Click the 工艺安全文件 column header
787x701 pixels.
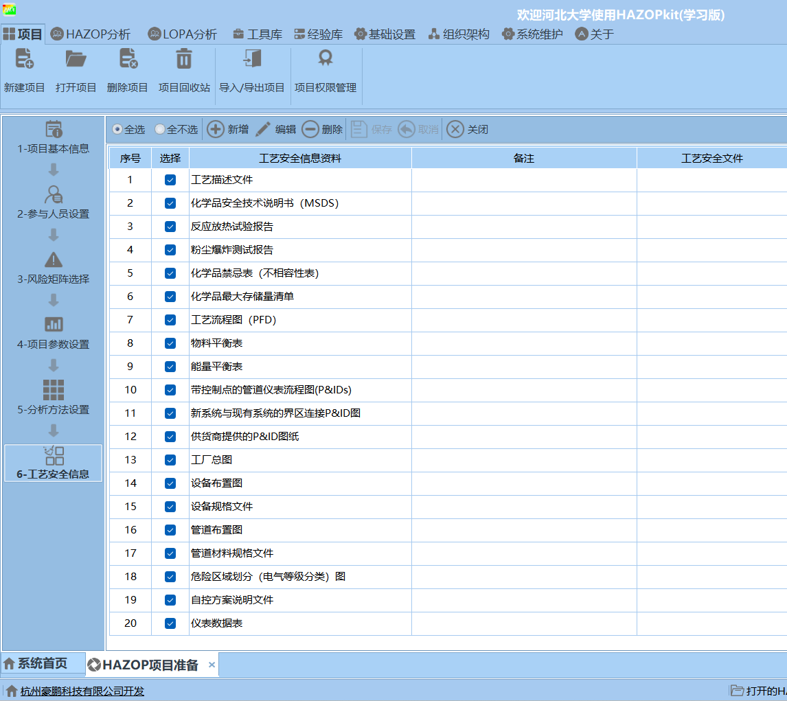[712, 159]
